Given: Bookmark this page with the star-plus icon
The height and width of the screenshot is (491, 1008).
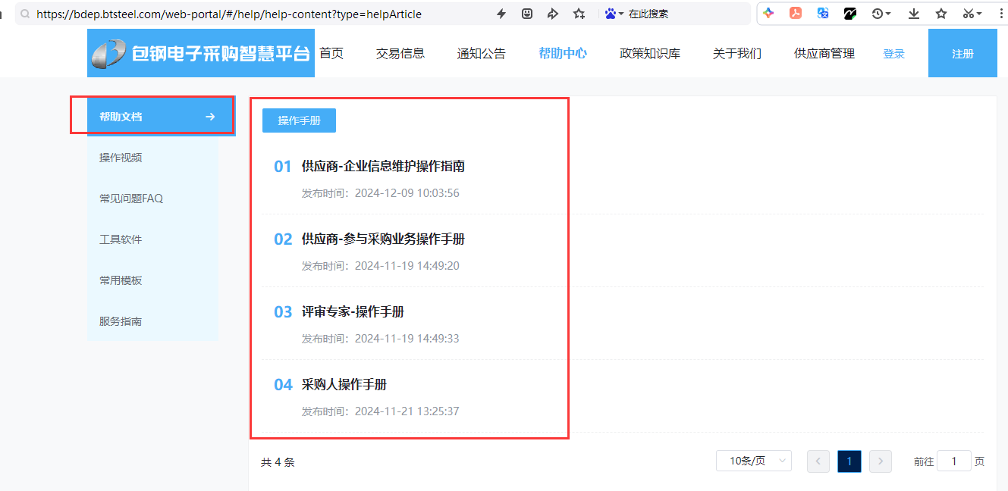Looking at the screenshot, I should pyautogui.click(x=579, y=14).
